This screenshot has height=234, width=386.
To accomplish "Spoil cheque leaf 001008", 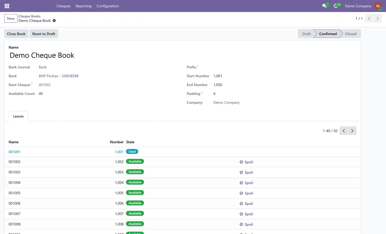I will tap(246, 224).
